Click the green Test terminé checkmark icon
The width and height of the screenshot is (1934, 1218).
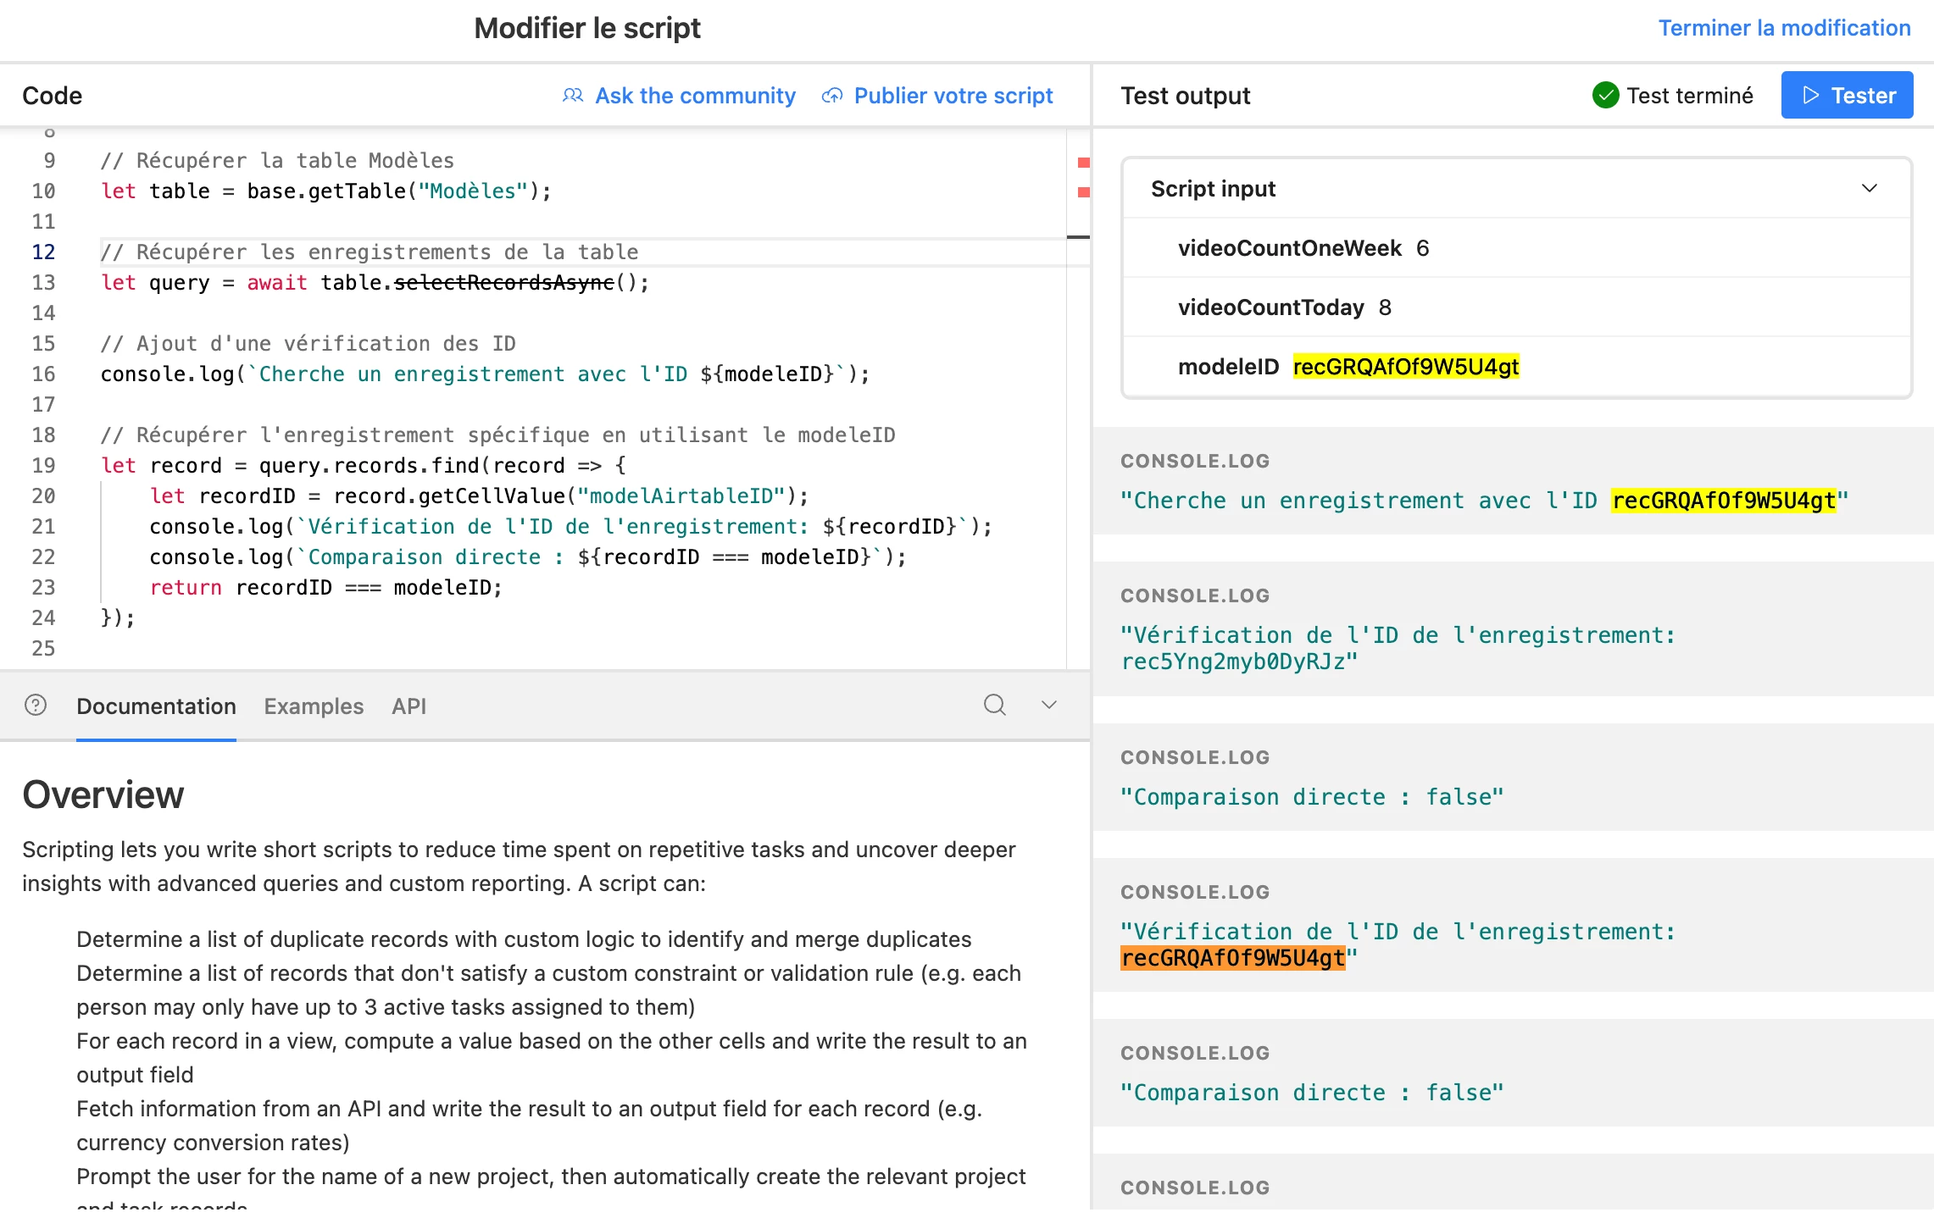point(1605,95)
